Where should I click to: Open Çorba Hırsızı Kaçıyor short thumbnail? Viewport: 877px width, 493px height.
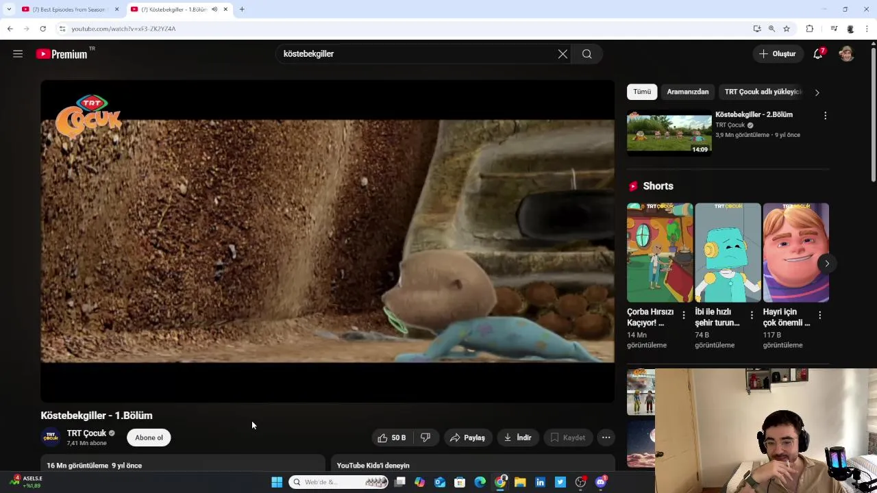click(x=660, y=253)
